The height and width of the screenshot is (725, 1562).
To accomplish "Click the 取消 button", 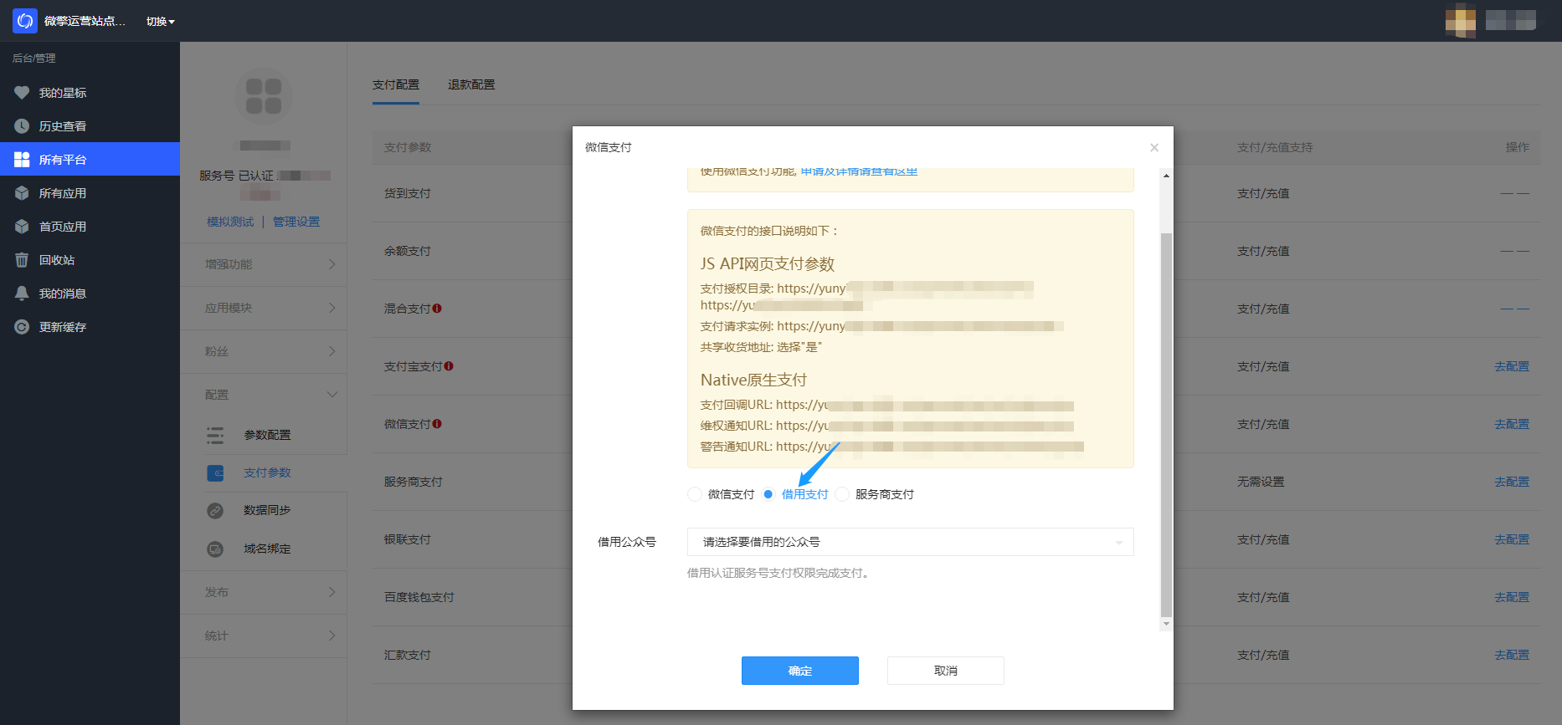I will (946, 671).
